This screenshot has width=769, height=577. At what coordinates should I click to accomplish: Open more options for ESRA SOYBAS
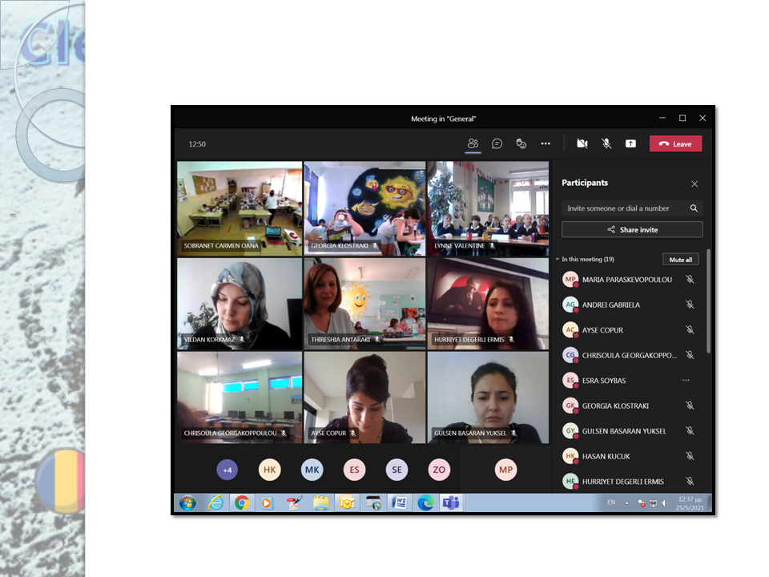(x=686, y=380)
